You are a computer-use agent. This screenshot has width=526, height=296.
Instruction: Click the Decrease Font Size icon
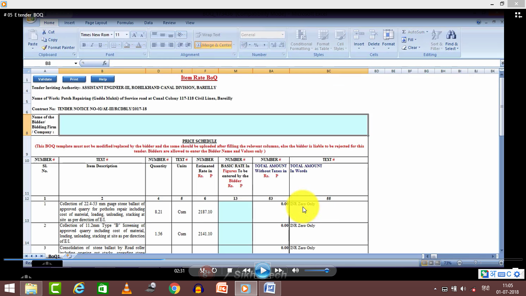coord(142,35)
